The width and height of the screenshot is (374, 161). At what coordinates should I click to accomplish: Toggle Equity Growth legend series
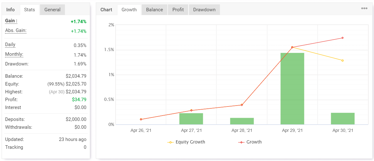(x=186, y=142)
